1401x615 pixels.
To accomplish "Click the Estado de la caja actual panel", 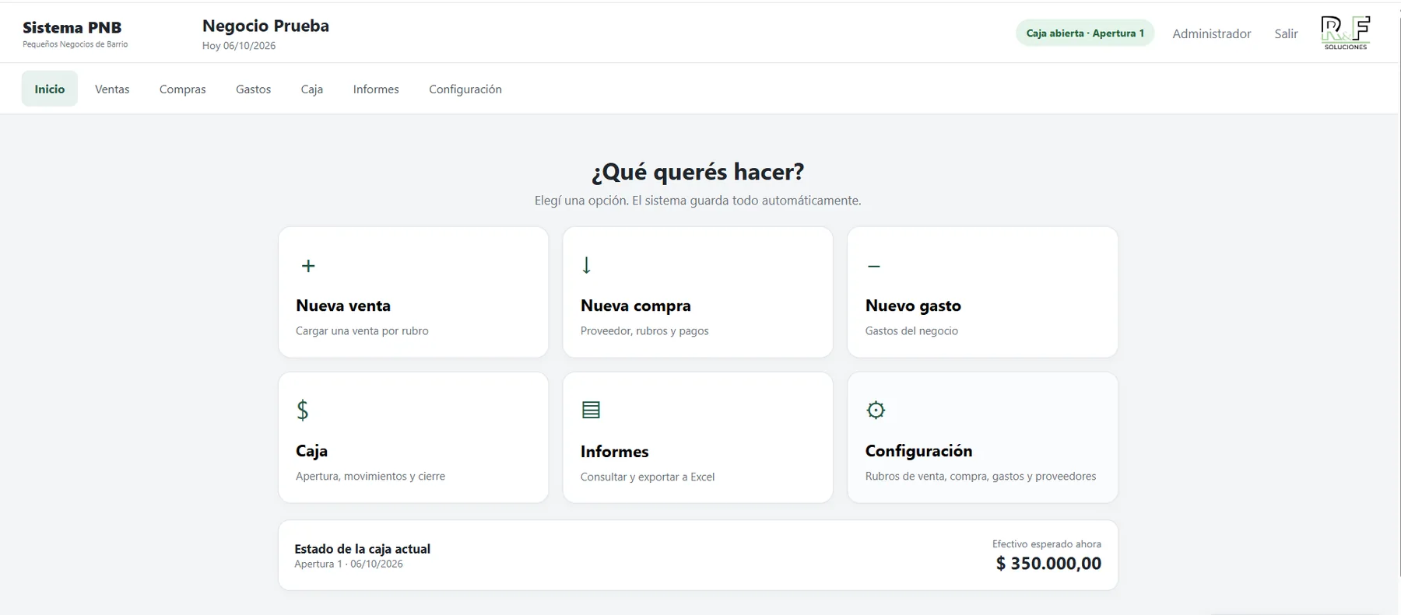I will (x=698, y=555).
